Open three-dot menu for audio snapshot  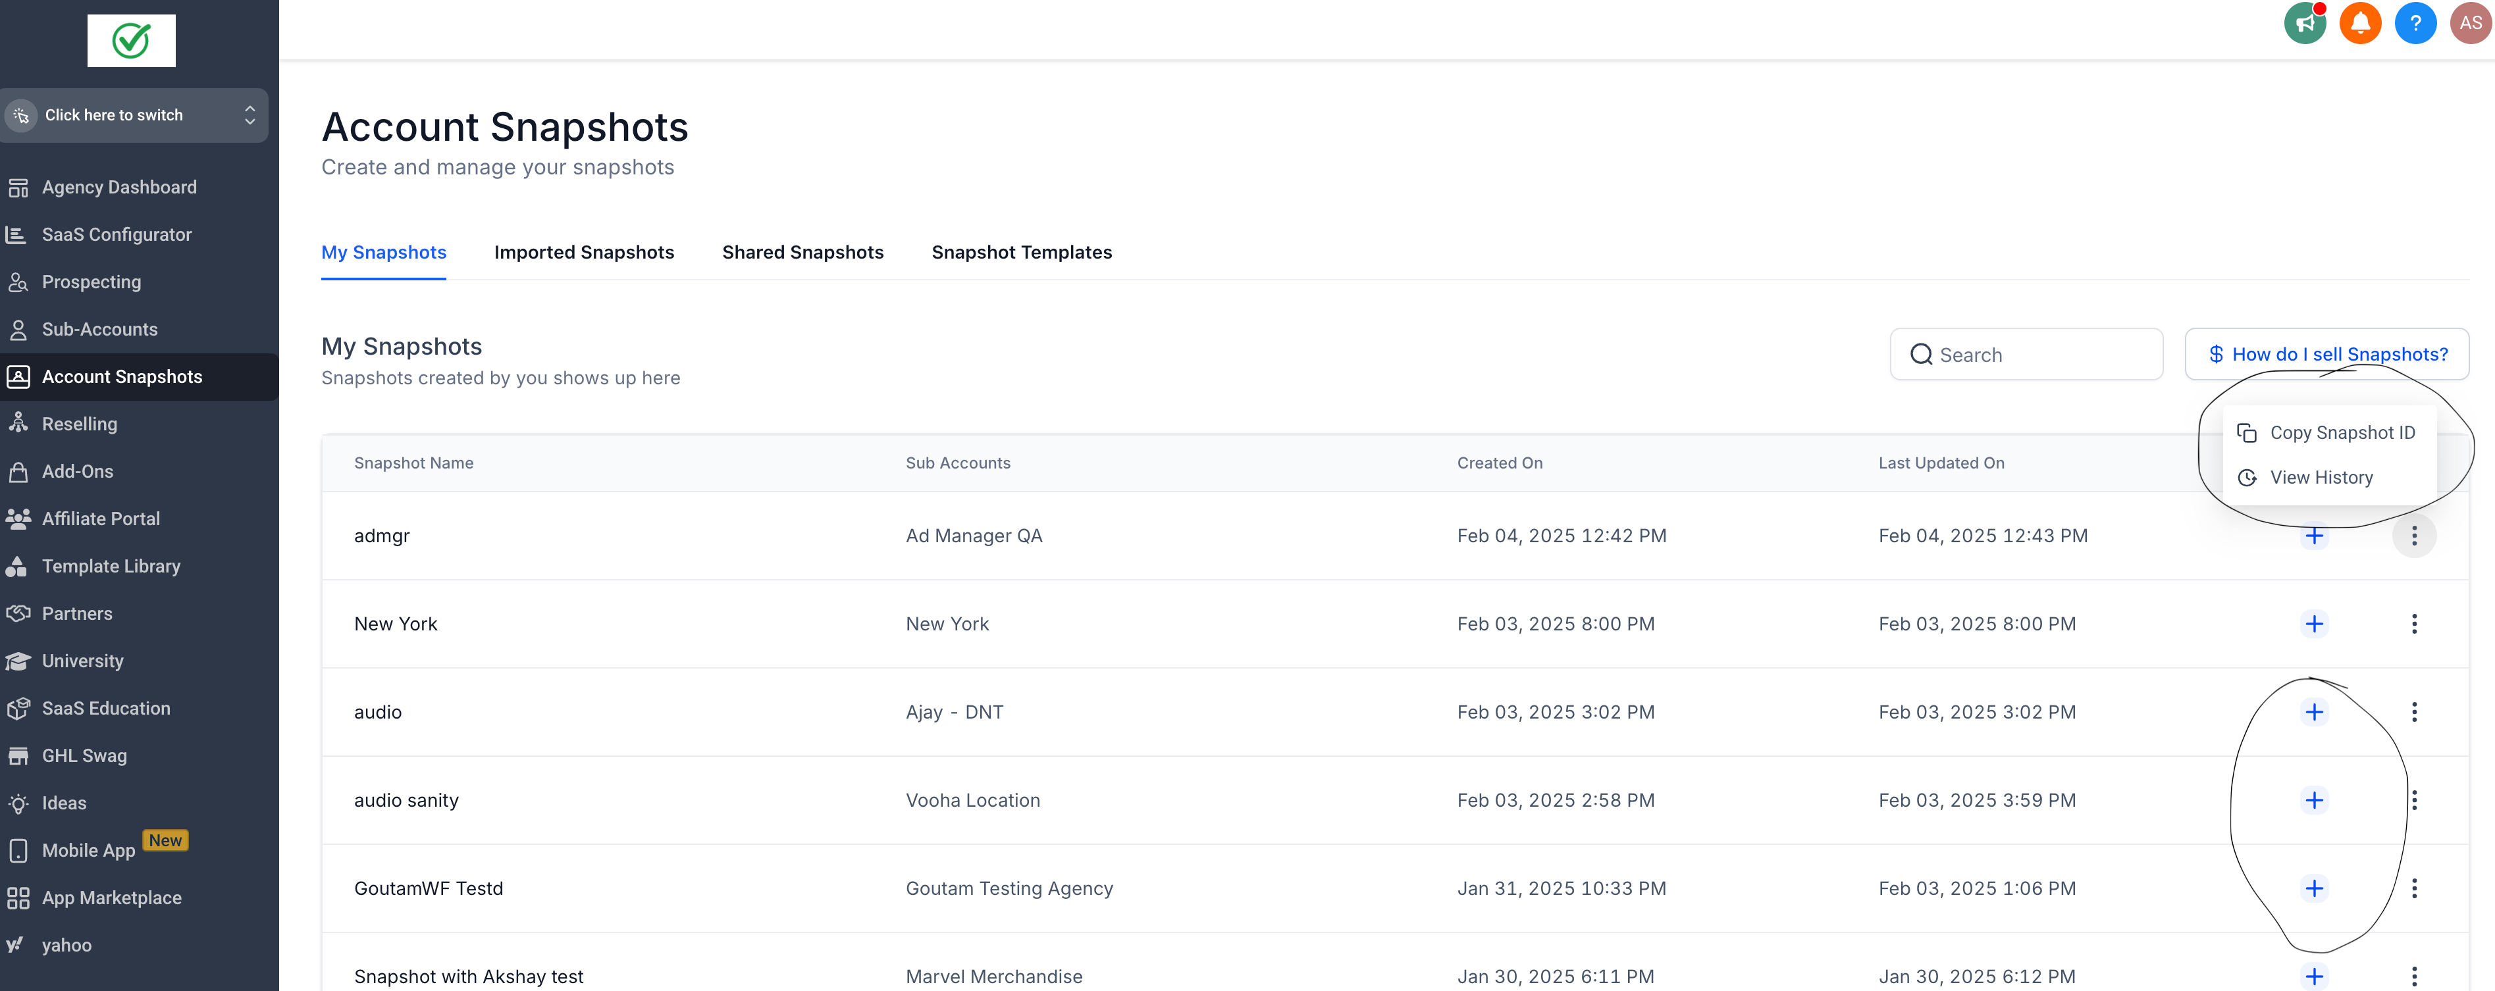tap(2413, 712)
